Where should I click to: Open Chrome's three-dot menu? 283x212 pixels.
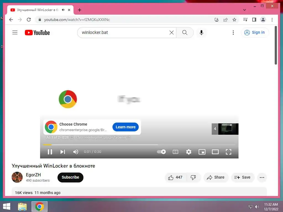[272, 20]
